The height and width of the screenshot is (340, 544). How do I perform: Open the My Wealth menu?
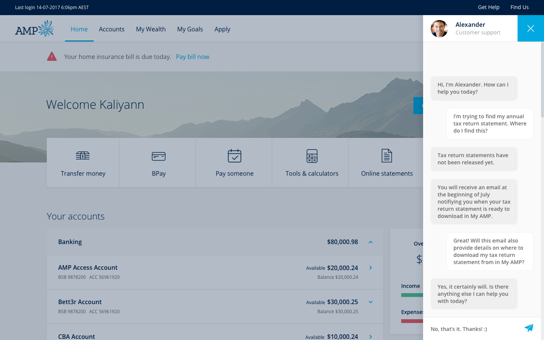tap(151, 29)
